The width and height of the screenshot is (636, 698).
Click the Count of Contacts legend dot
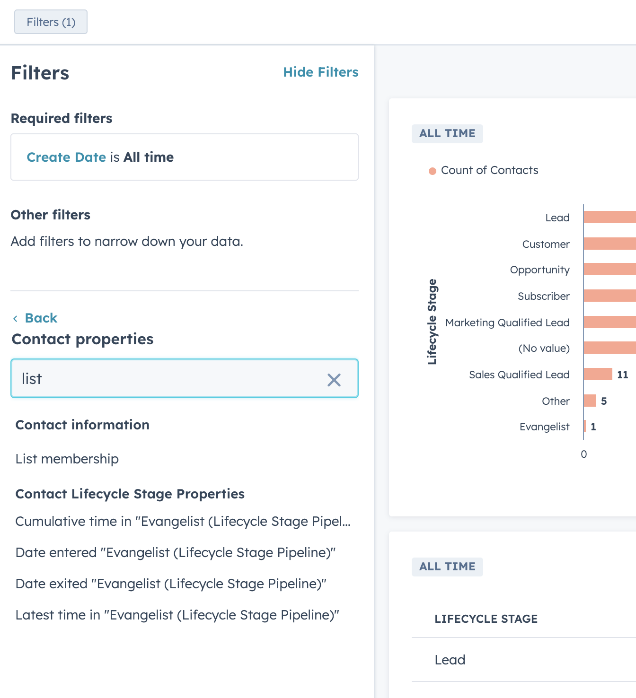point(432,171)
